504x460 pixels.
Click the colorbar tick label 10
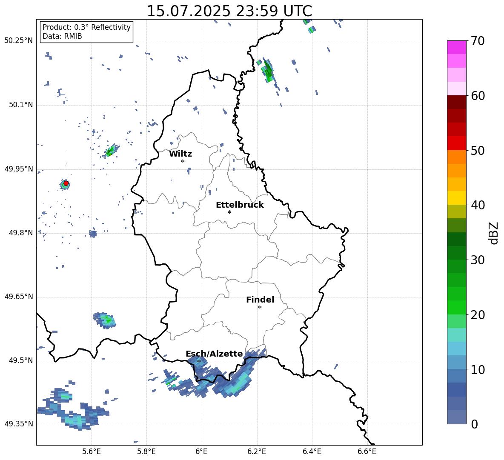tap(478, 369)
